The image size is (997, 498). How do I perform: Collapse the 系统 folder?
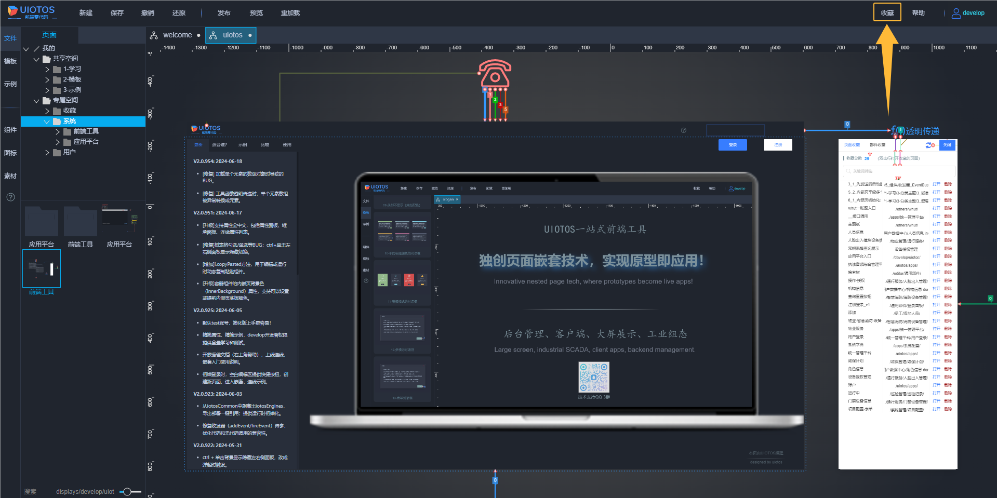pyautogui.click(x=47, y=122)
